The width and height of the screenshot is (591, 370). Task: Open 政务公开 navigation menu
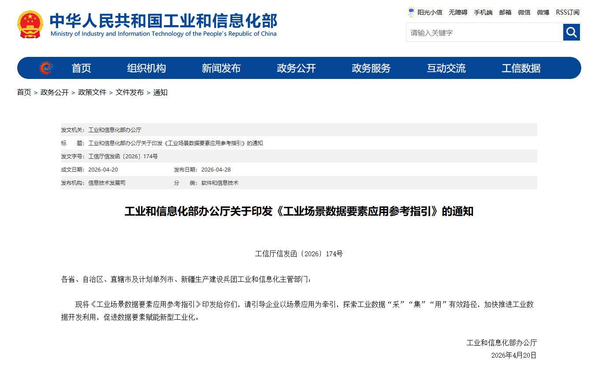coord(296,68)
